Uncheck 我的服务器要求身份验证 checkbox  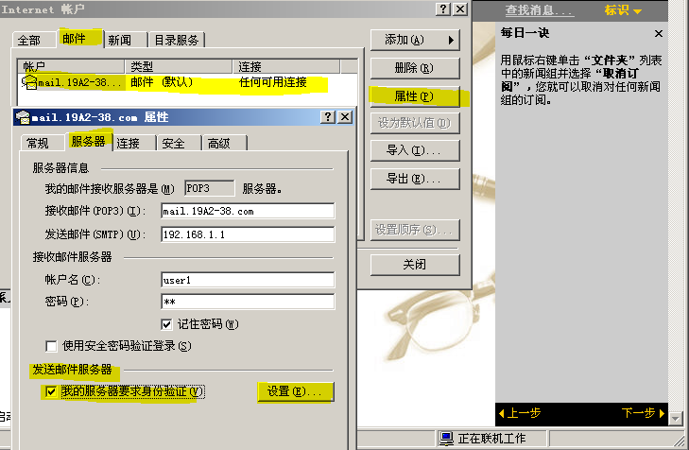point(51,391)
